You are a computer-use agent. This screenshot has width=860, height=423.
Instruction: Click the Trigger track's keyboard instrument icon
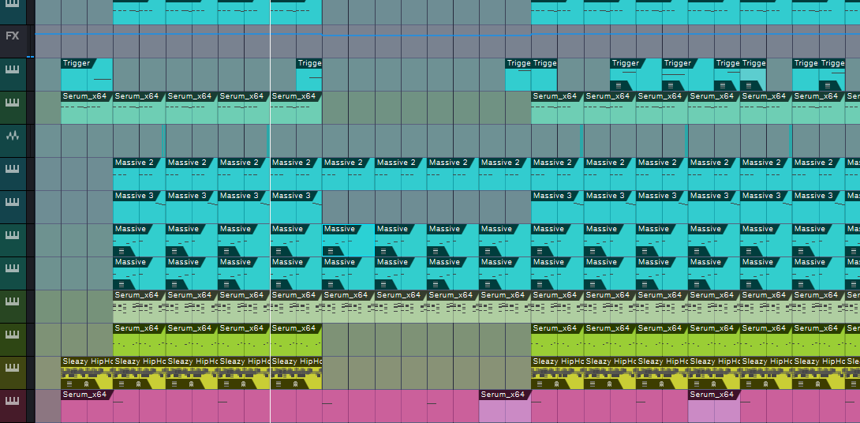tap(12, 69)
